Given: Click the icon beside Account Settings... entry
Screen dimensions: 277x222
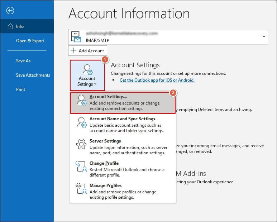Looking at the screenshot, I should (x=82, y=100).
